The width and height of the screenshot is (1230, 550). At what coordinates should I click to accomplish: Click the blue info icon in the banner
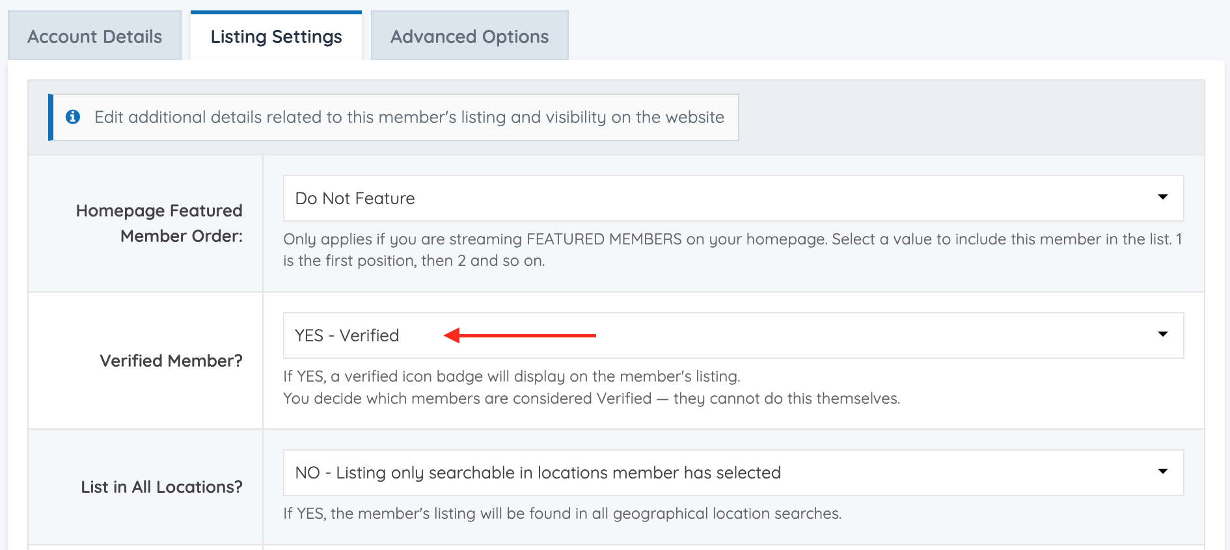tap(73, 117)
